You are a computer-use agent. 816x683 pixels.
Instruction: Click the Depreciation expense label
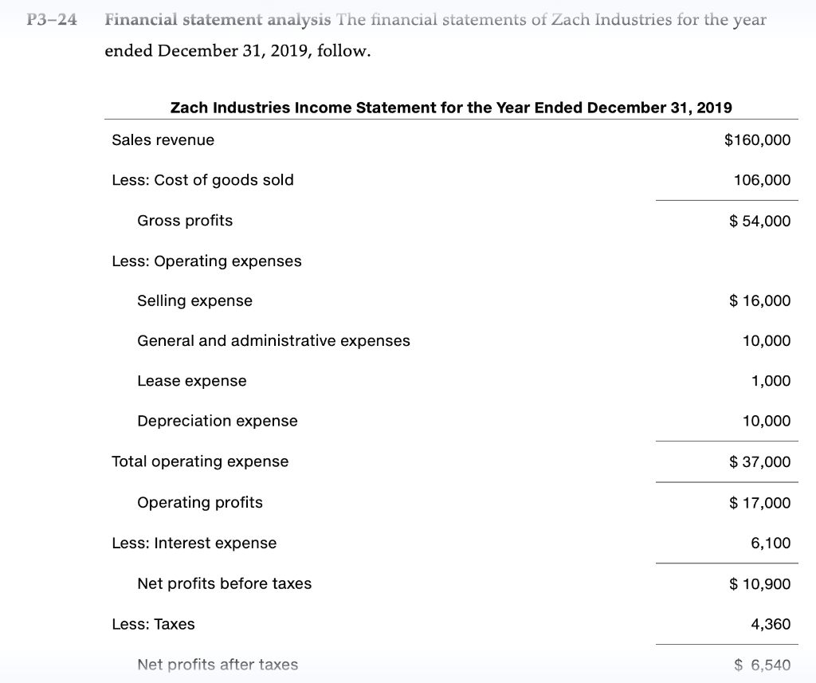[218, 421]
